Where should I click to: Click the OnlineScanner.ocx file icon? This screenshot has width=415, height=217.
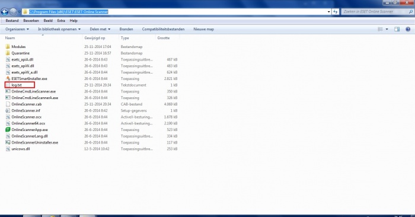pos(8,117)
